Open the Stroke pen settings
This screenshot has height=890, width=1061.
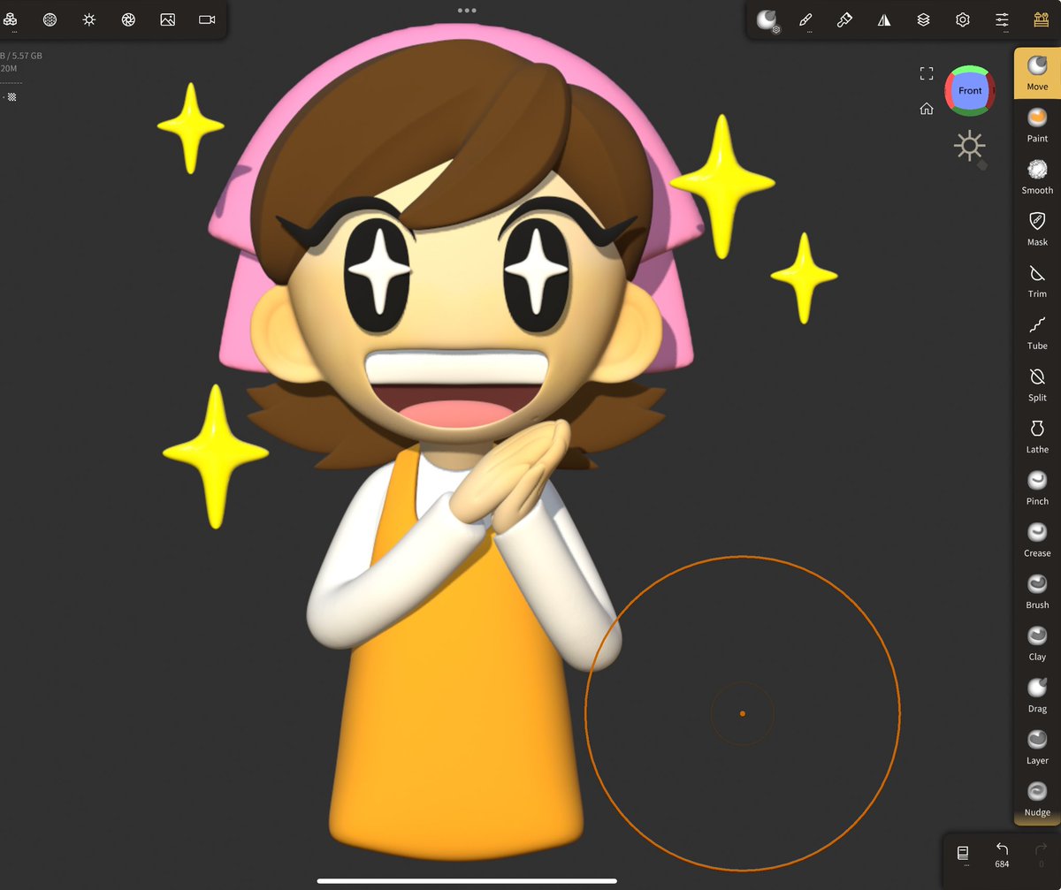coord(805,19)
